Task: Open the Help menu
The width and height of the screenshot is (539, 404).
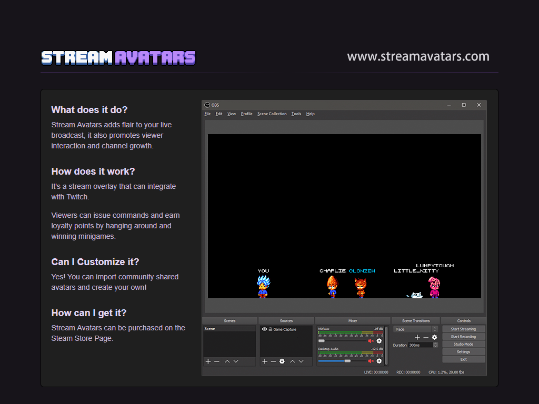Action: (x=311, y=114)
